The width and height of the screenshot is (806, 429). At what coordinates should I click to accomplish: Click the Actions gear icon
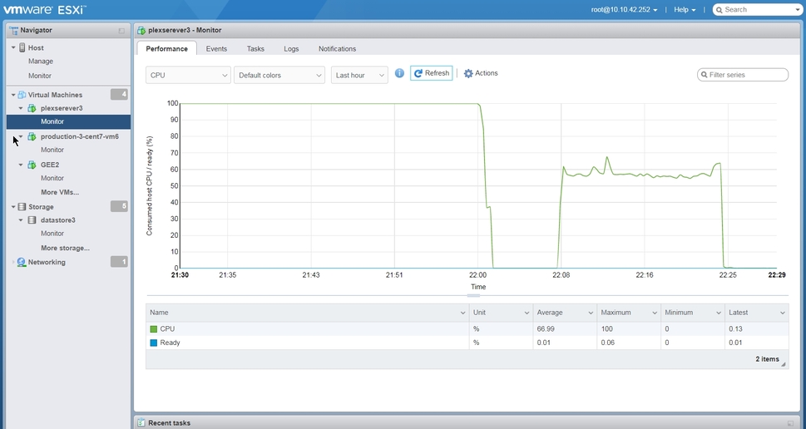tap(468, 73)
